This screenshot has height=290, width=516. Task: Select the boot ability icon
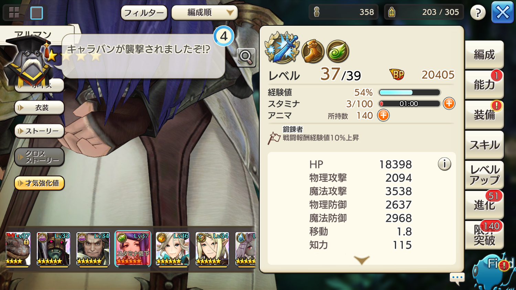313,52
